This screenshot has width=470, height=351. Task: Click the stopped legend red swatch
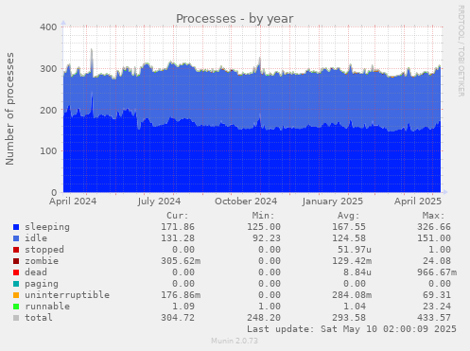(x=16, y=250)
